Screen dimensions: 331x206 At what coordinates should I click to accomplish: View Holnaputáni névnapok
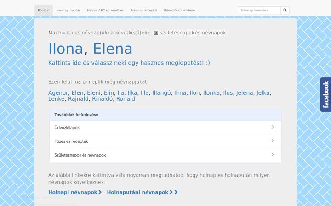pyautogui.click(x=142, y=192)
